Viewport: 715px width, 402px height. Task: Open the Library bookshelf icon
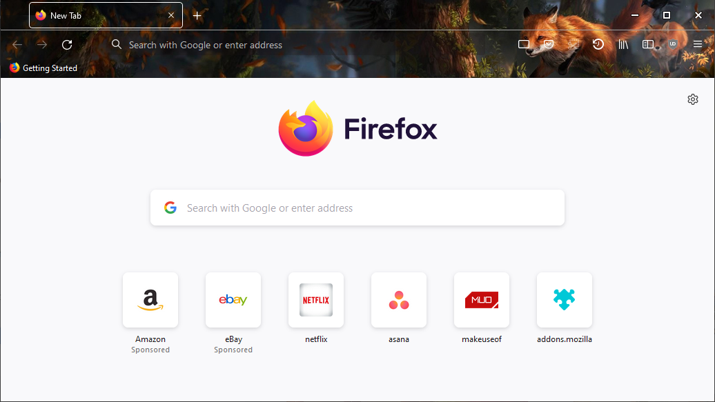tap(623, 45)
